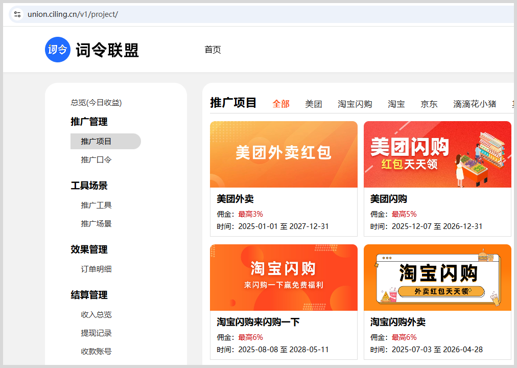Open 收入总览 in the sidebar
The width and height of the screenshot is (517, 368).
click(x=96, y=315)
